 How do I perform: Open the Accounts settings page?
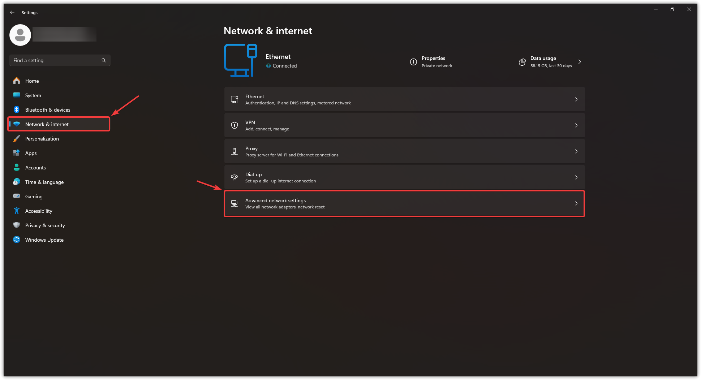[35, 167]
